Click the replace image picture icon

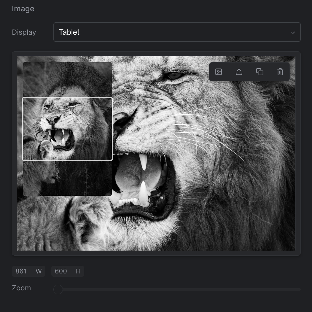(219, 72)
